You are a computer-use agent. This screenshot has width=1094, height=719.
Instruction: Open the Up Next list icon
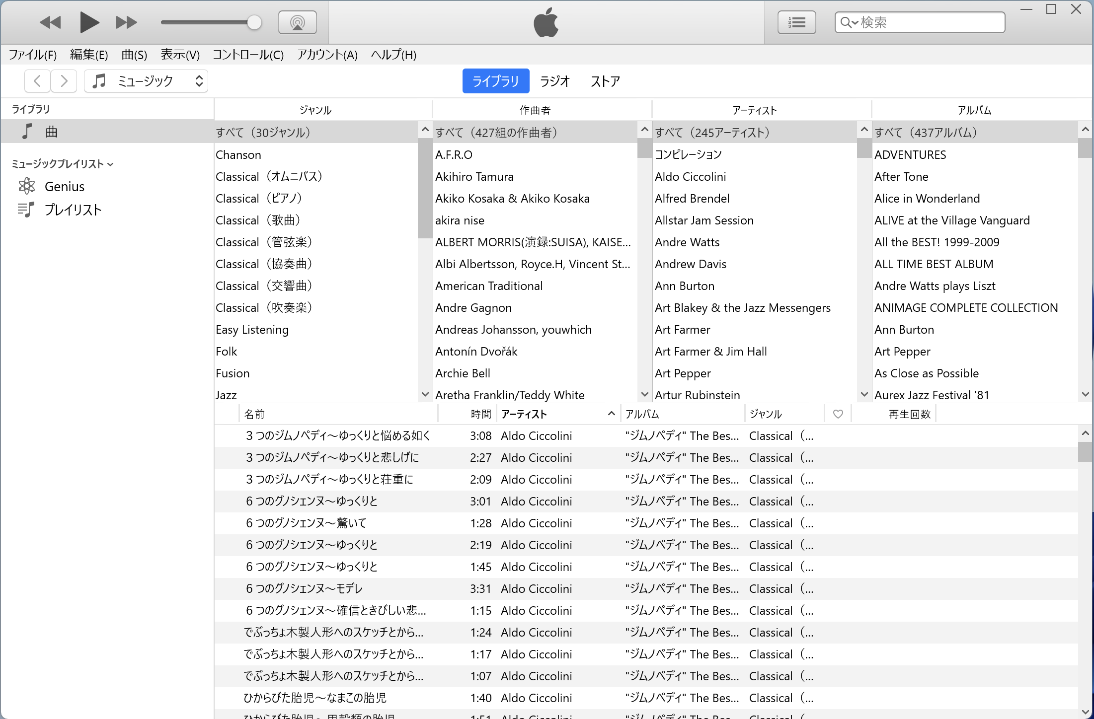pos(796,22)
